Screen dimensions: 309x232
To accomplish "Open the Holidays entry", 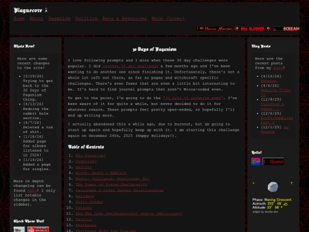I will coord(85,196).
